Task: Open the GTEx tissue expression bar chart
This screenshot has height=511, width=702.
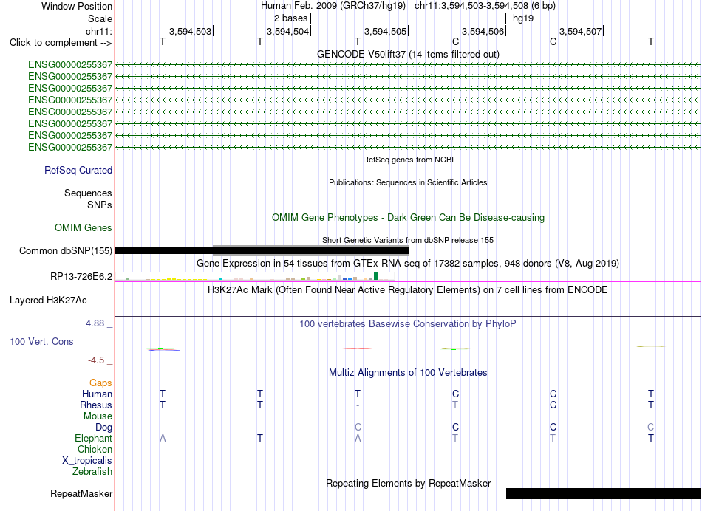Action: click(255, 276)
